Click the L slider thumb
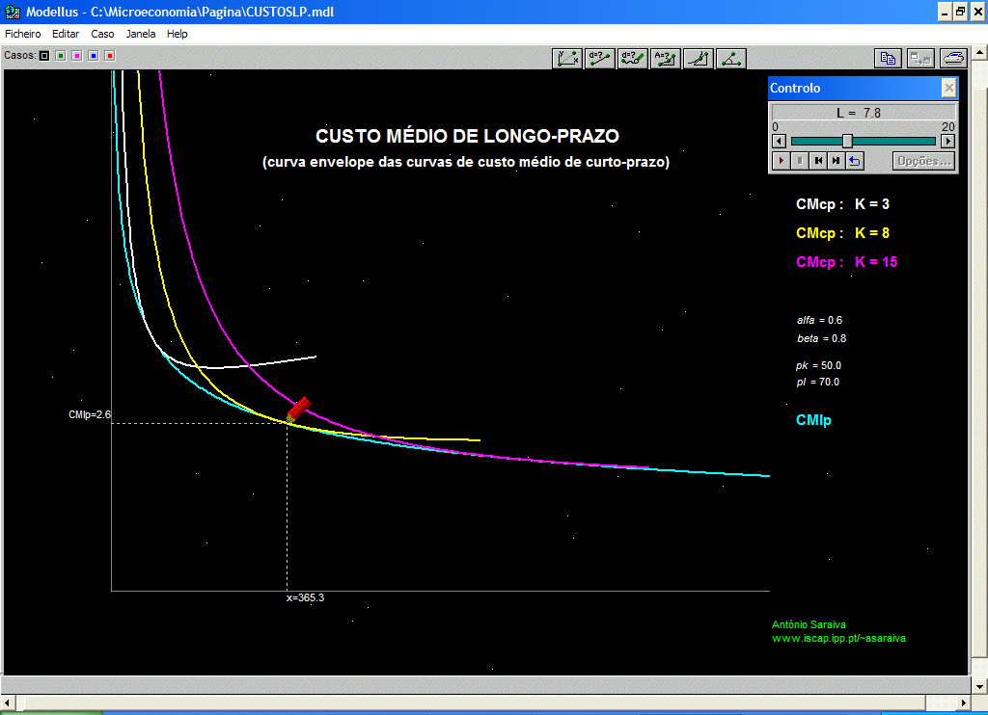Viewport: 988px width, 715px height. tap(847, 141)
